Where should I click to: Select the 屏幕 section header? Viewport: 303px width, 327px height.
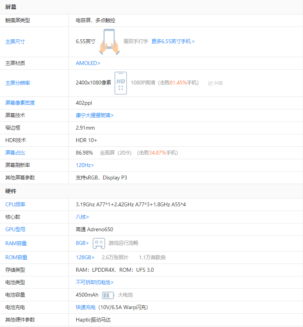click(11, 7)
